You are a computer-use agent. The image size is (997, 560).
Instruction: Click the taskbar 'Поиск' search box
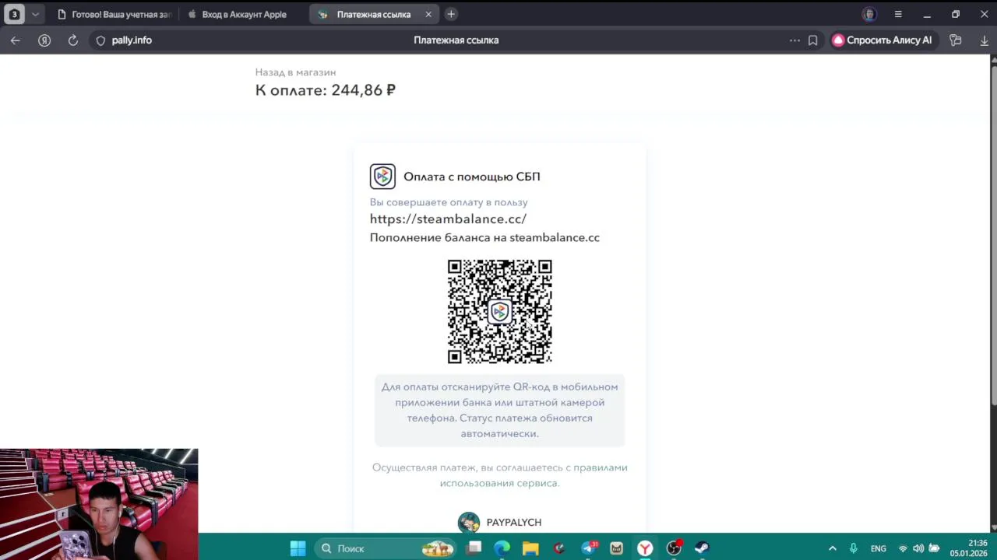(387, 548)
